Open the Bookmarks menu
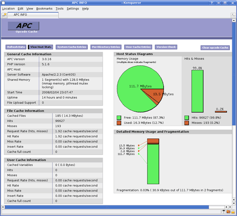This screenshot has height=216, width=237. [x=44, y=9]
